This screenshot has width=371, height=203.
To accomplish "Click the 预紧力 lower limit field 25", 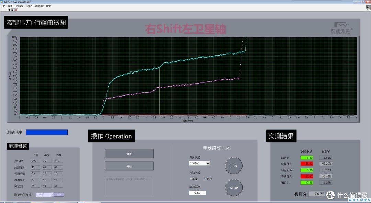I will [x=35, y=186].
